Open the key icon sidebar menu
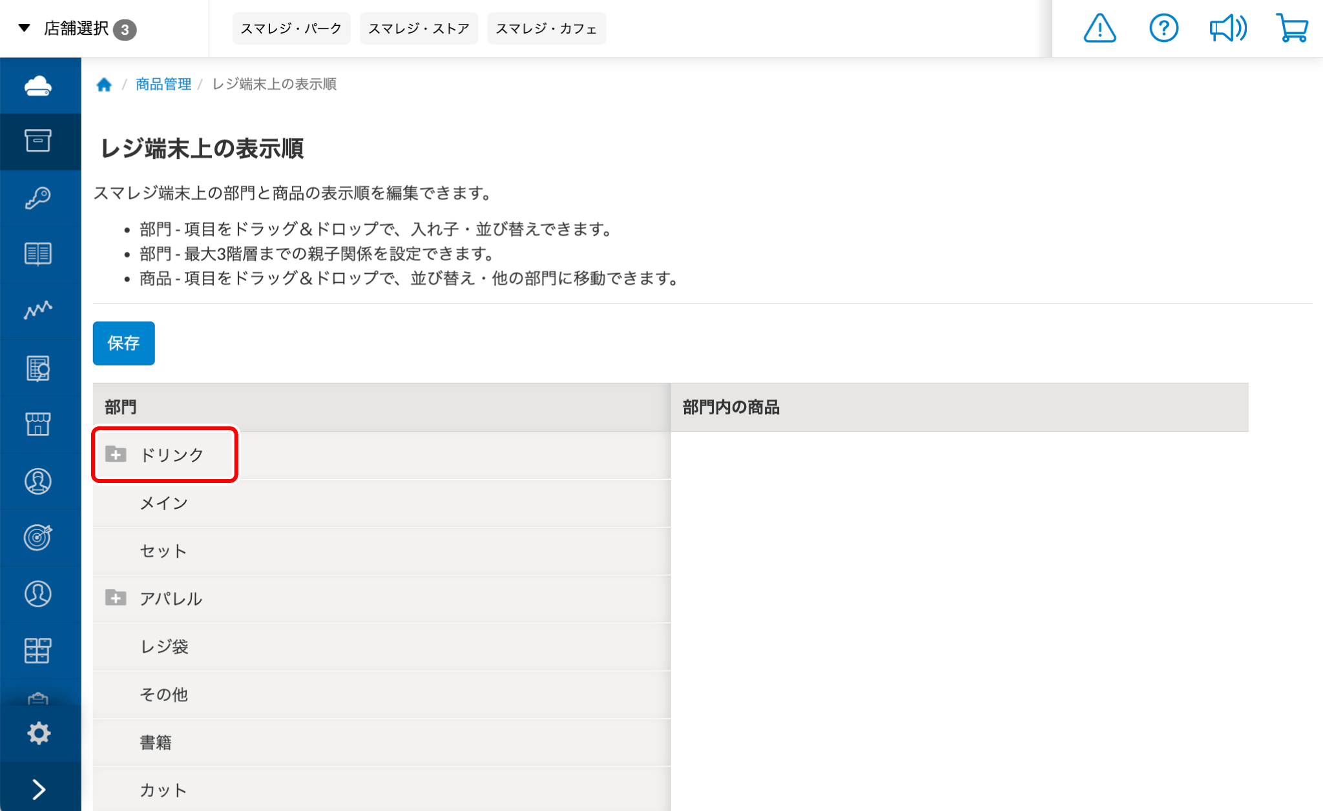This screenshot has width=1323, height=811. (x=38, y=198)
